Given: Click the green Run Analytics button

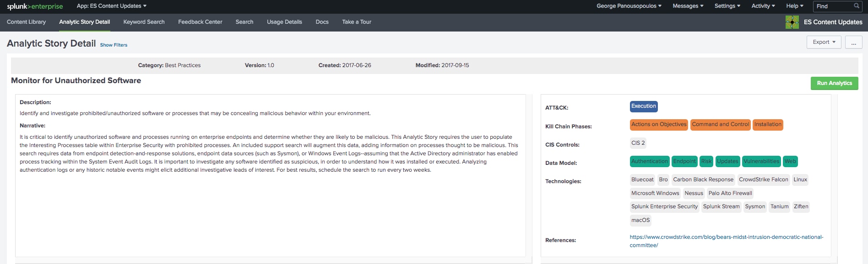Looking at the screenshot, I should pos(834,83).
